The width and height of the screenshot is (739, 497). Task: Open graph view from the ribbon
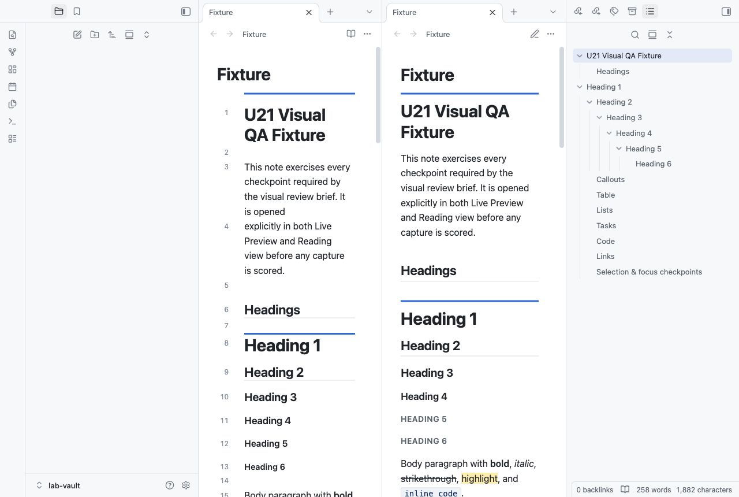coord(13,52)
